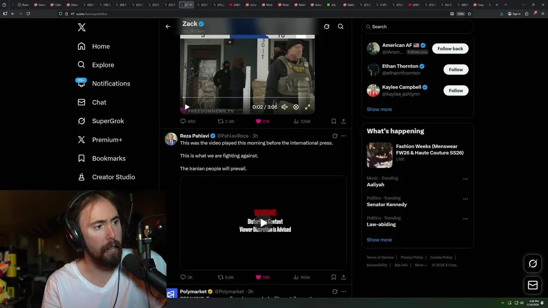Click Sign in on the browser toolbar
This screenshot has width=548, height=308.
514,14
